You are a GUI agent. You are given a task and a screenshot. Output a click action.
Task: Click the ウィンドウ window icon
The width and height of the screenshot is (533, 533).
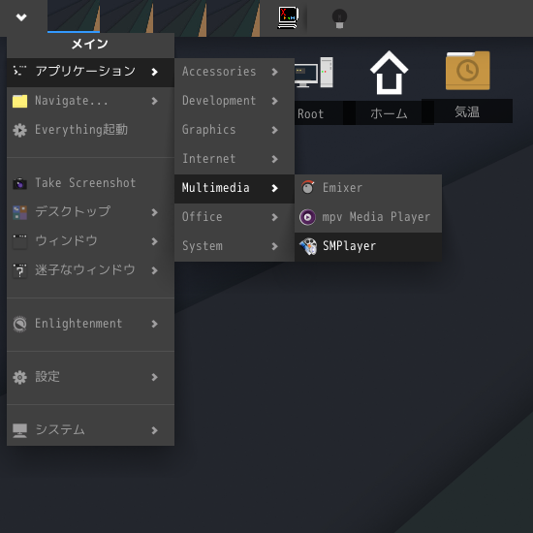19,241
